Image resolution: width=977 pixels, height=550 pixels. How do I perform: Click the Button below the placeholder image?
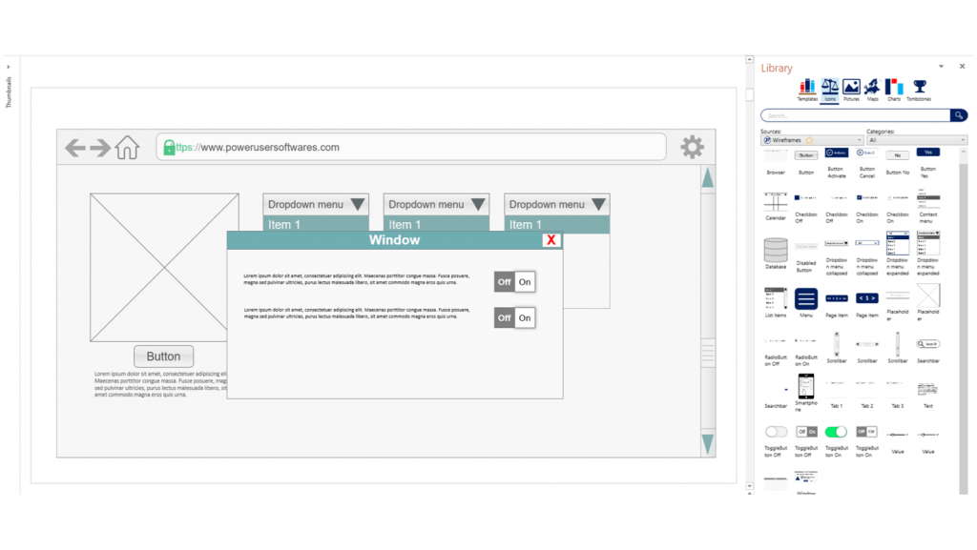(x=163, y=356)
